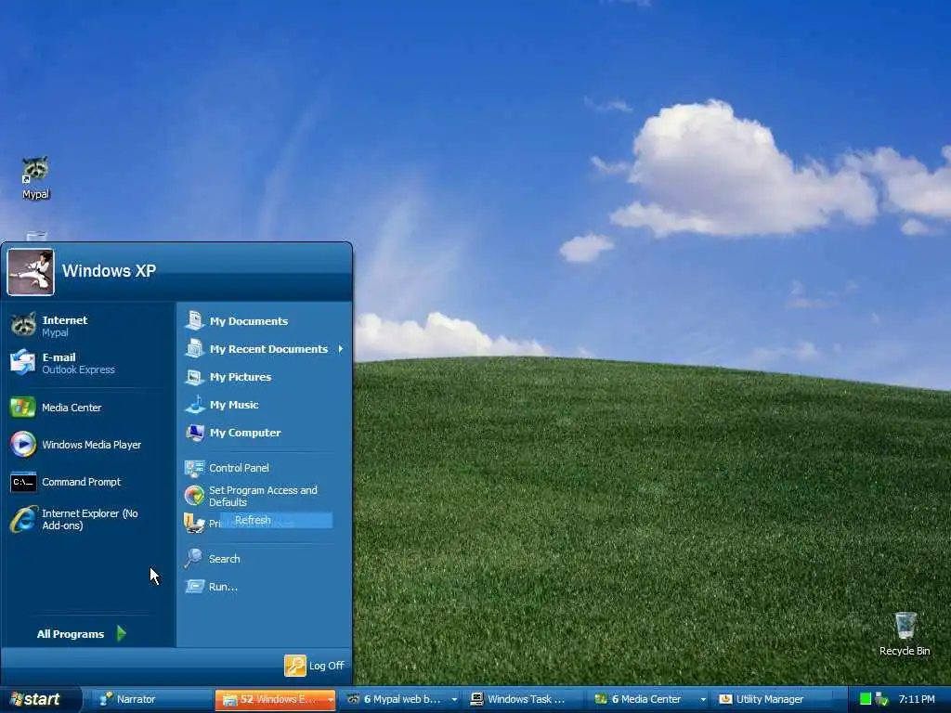Click Internet Explorer (No Add-ons) text

pyautogui.click(x=90, y=520)
